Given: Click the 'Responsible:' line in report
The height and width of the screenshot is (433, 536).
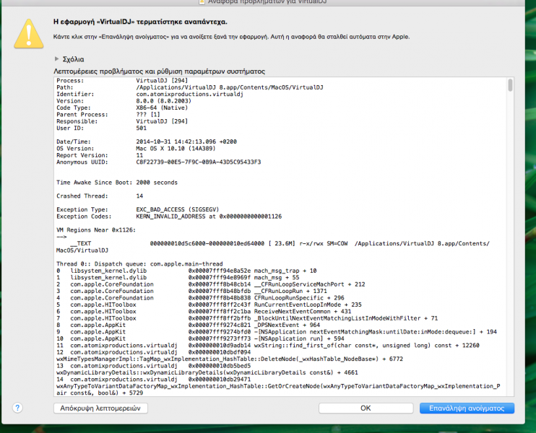Looking at the screenshot, I should click(x=122, y=121).
